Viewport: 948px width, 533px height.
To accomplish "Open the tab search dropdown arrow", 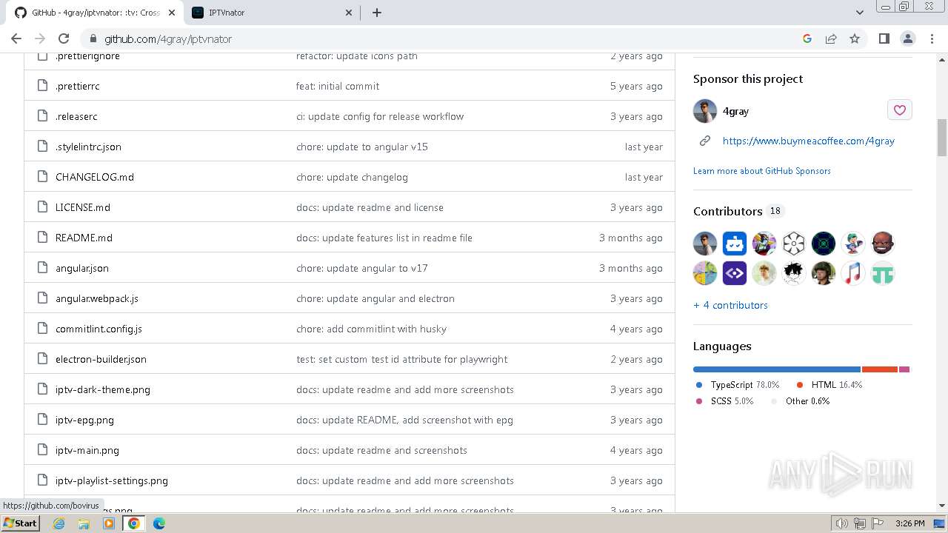I will 860,13.
